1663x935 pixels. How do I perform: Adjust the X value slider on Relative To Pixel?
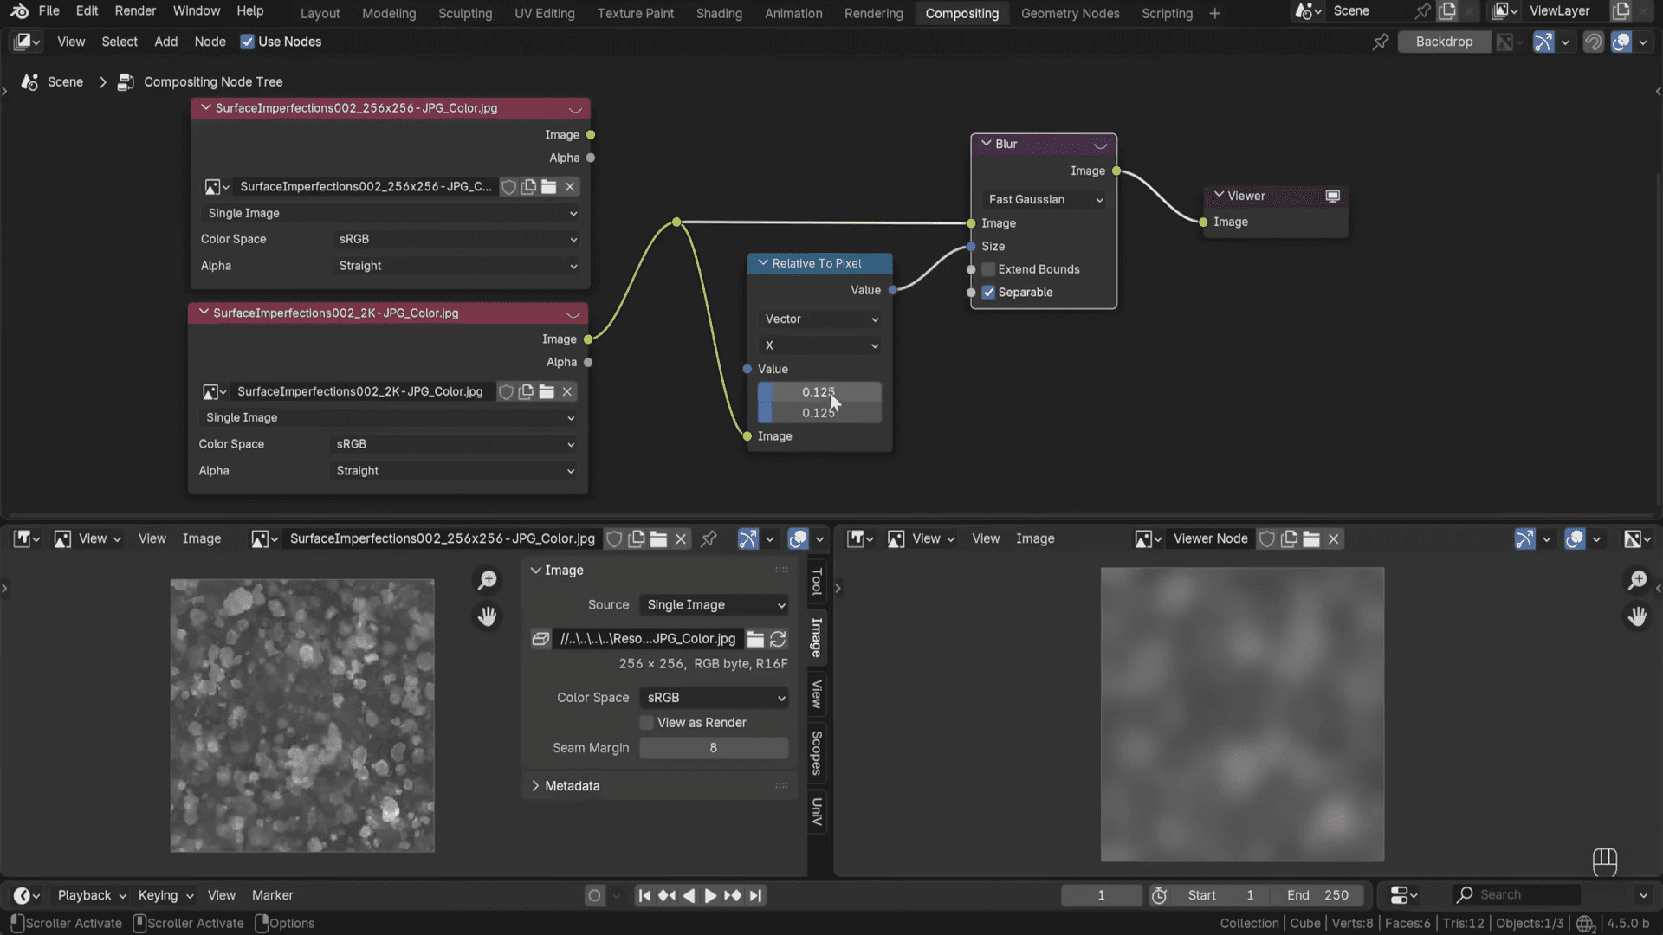tap(819, 392)
